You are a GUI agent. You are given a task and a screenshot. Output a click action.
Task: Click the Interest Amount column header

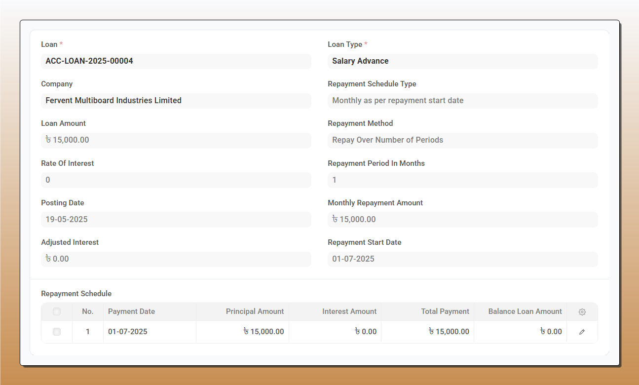335,311
